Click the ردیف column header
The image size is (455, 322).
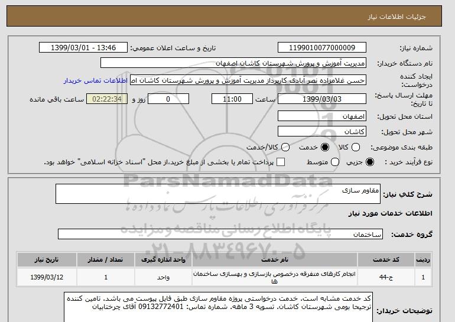click(x=423, y=259)
